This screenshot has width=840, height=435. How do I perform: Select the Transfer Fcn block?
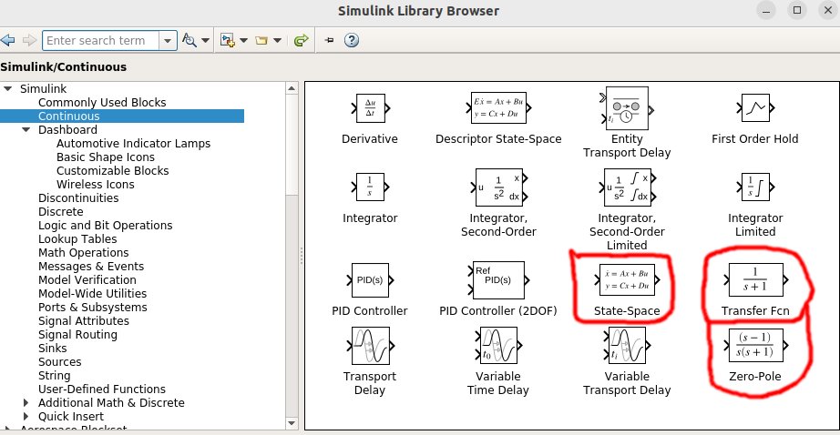(755, 279)
